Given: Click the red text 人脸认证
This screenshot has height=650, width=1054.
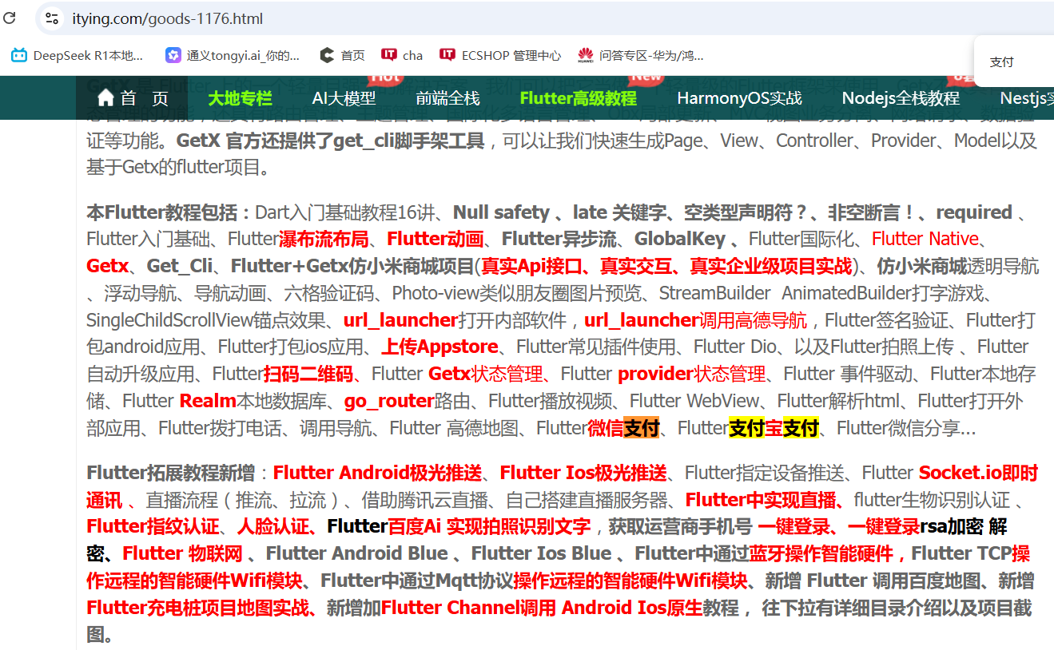Looking at the screenshot, I should pyautogui.click(x=272, y=527).
